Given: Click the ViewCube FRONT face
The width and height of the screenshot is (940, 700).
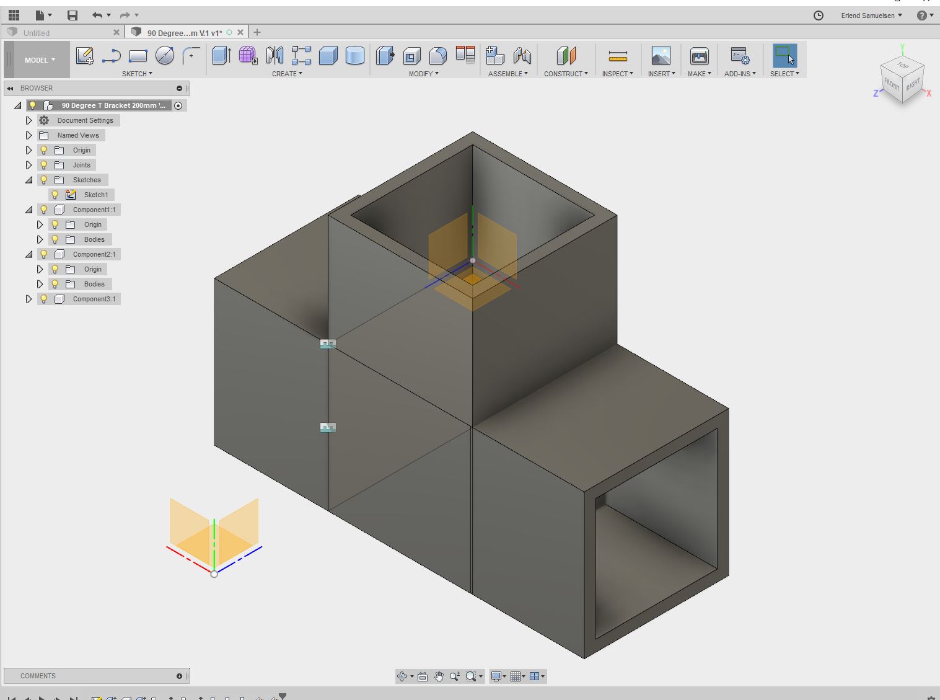Looking at the screenshot, I should tap(891, 84).
